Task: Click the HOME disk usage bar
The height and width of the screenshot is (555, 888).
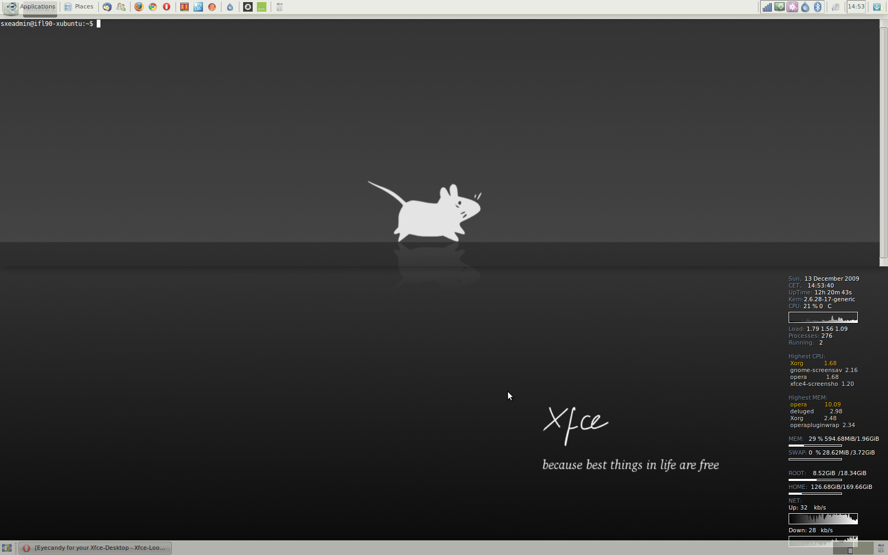Action: pyautogui.click(x=815, y=493)
